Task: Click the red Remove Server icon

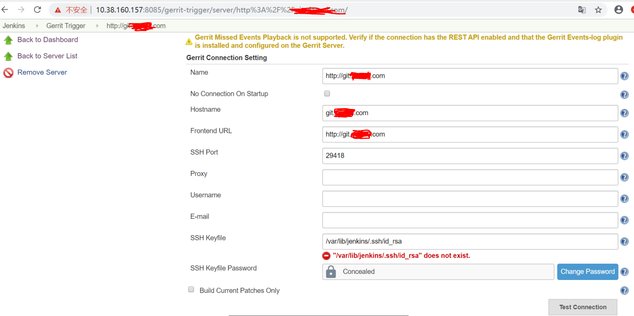Action: pos(8,72)
